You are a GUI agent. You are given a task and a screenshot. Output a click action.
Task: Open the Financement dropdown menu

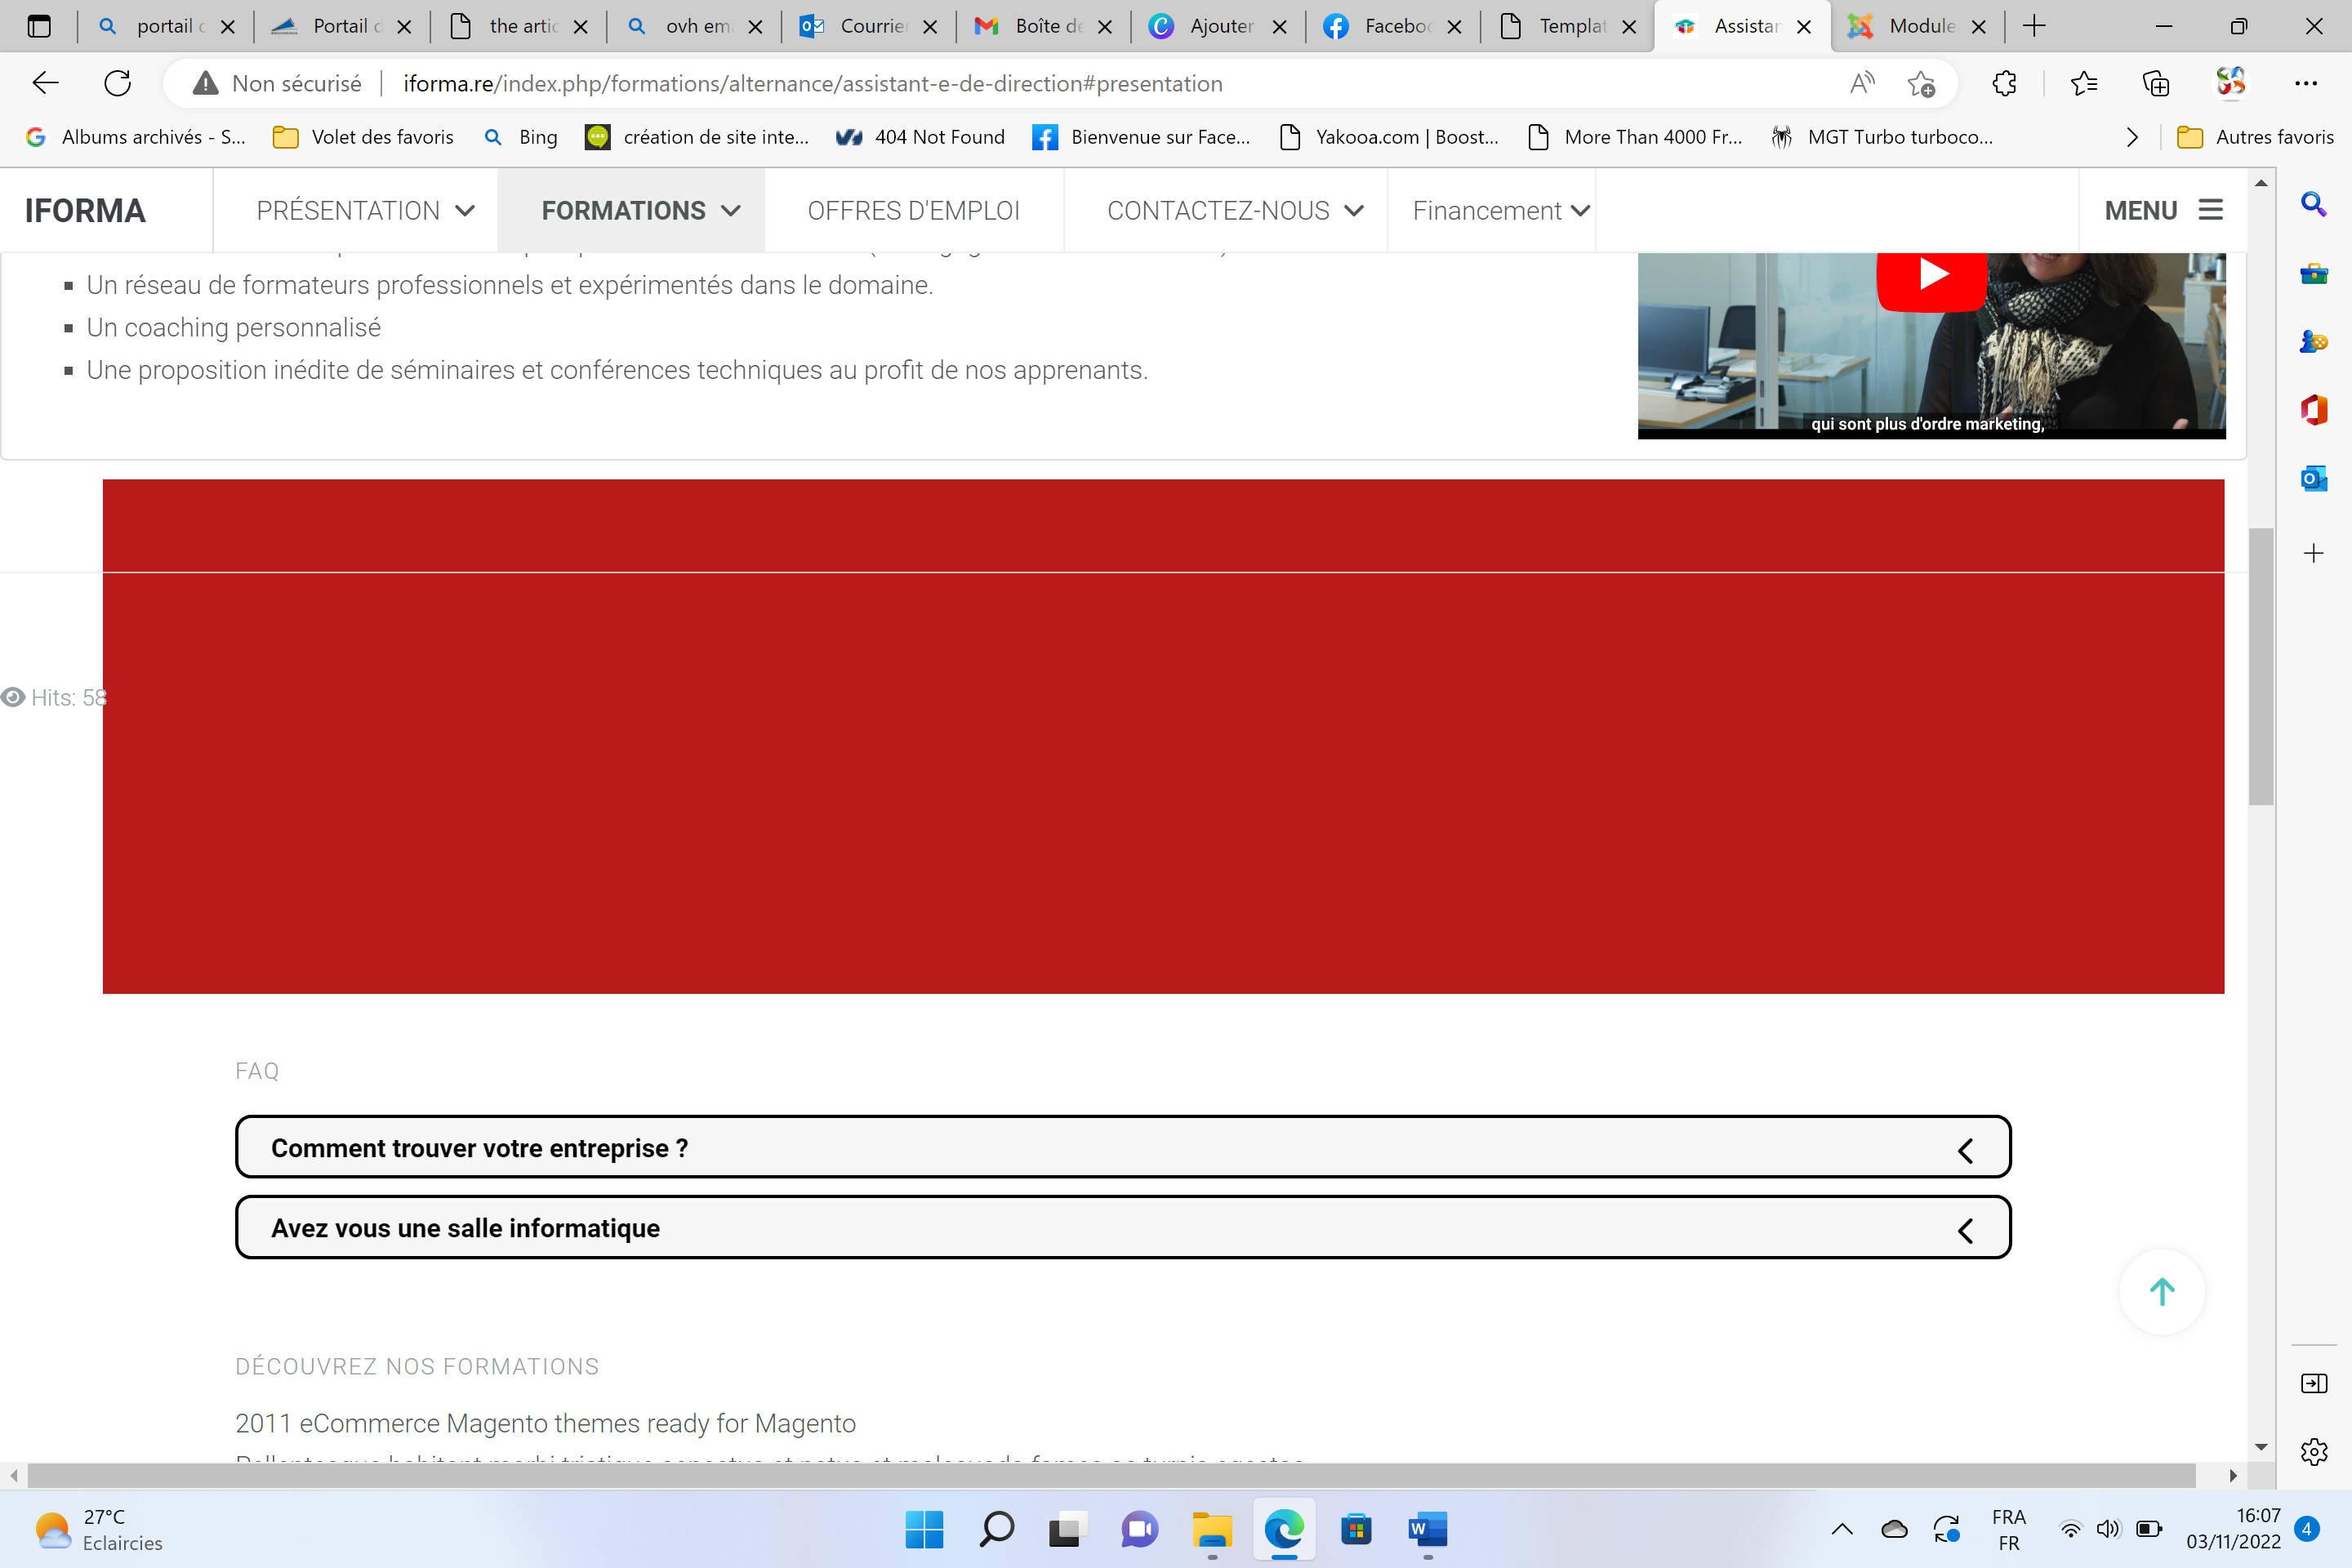(x=1500, y=211)
